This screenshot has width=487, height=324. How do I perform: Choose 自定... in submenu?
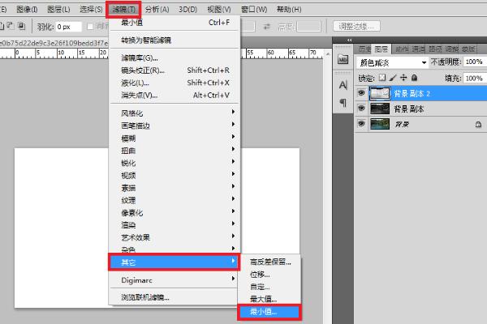(269, 287)
